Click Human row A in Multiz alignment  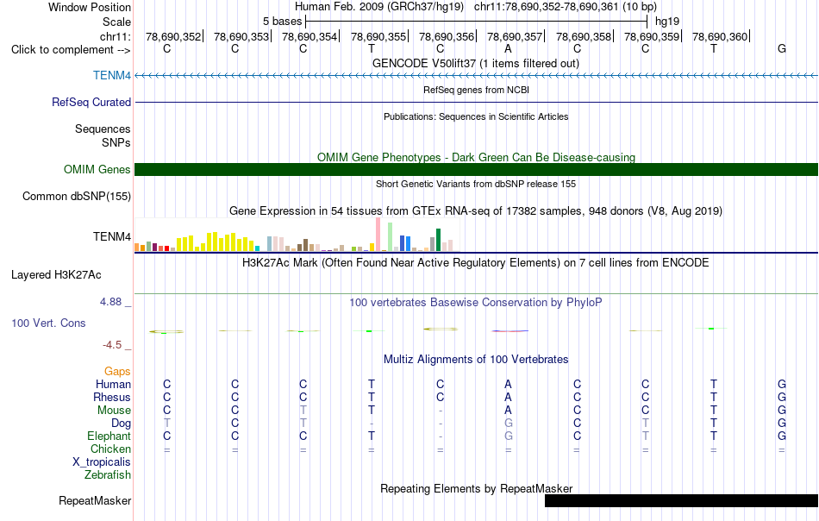(508, 384)
